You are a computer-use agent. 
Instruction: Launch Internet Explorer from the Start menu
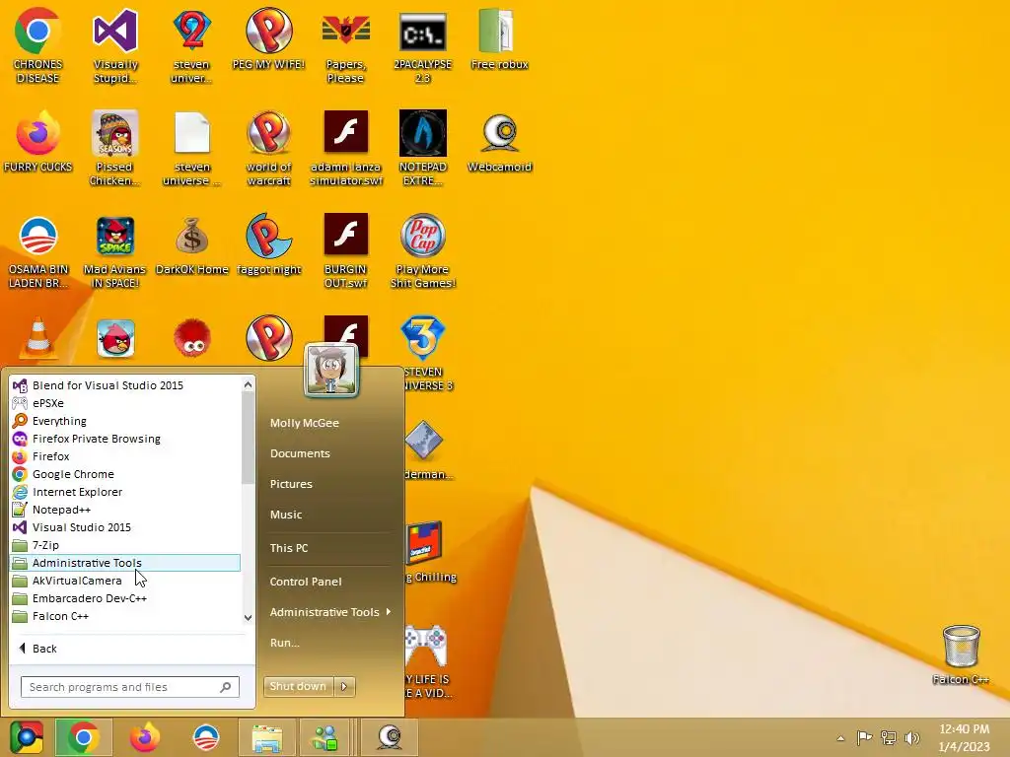[x=125, y=492]
